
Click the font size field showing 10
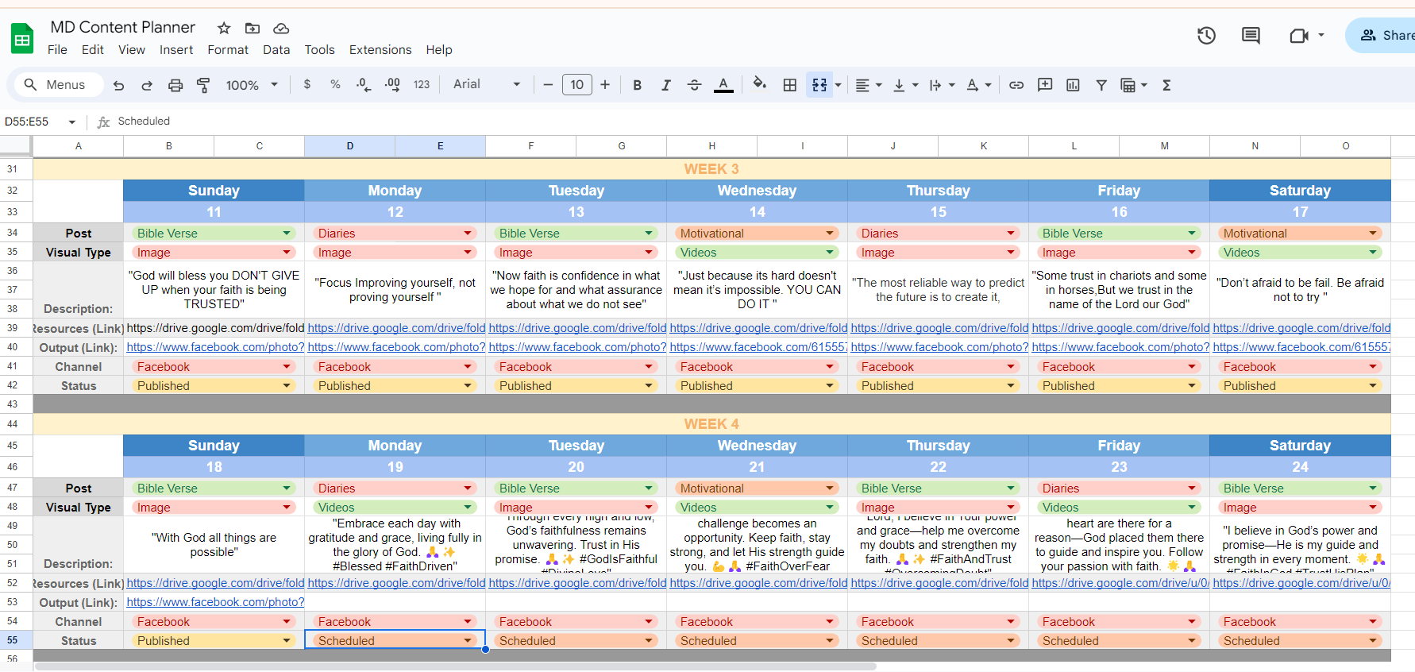[x=576, y=84]
